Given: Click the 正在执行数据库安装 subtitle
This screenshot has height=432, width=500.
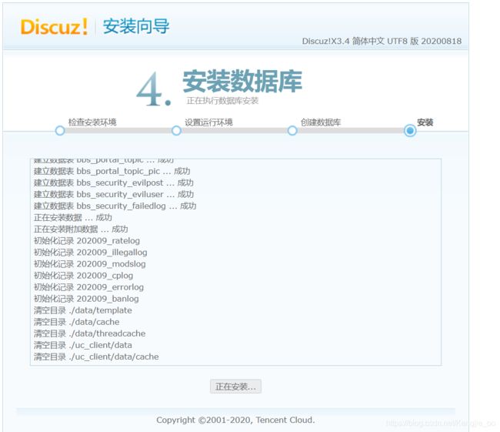Looking at the screenshot, I should point(222,101).
